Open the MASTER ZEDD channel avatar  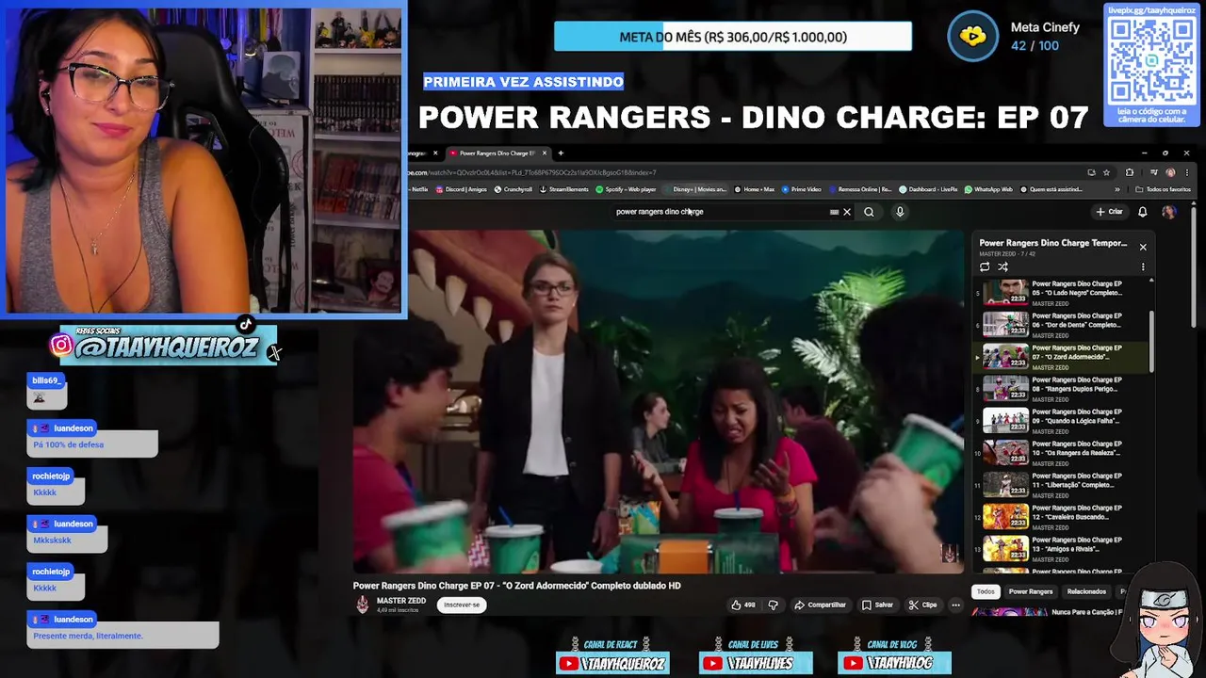point(363,605)
